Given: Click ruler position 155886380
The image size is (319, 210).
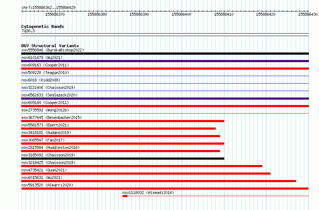Looking at the screenshot, I should click(x=97, y=14).
